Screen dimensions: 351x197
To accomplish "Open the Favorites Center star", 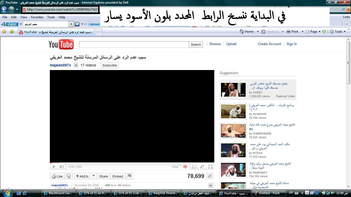I will pyautogui.click(x=4, y=32).
